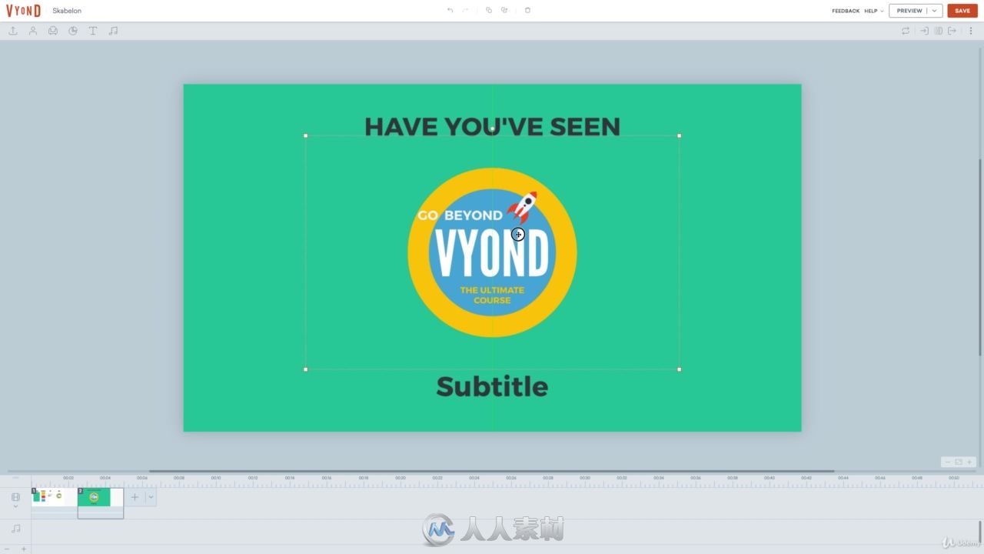
Task: Open the Prop library icon
Action: coord(53,31)
